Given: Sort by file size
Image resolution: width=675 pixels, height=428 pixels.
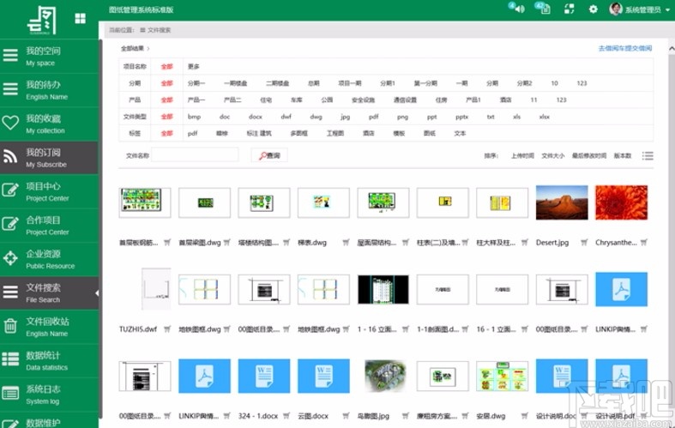Looking at the screenshot, I should click(x=552, y=156).
